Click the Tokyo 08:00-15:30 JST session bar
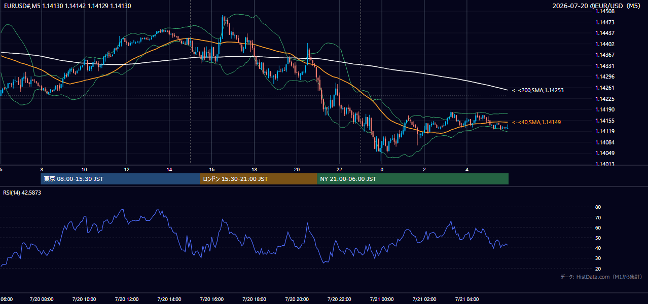This screenshot has width=648, height=304. [x=121, y=179]
